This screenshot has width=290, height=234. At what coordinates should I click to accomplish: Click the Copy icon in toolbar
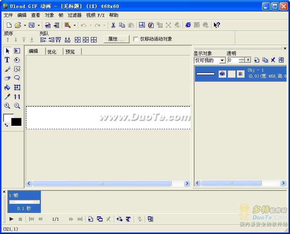click(x=122, y=25)
